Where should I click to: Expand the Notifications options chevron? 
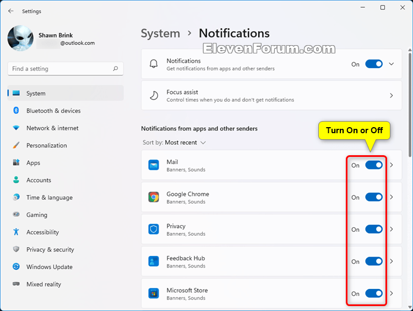click(392, 64)
